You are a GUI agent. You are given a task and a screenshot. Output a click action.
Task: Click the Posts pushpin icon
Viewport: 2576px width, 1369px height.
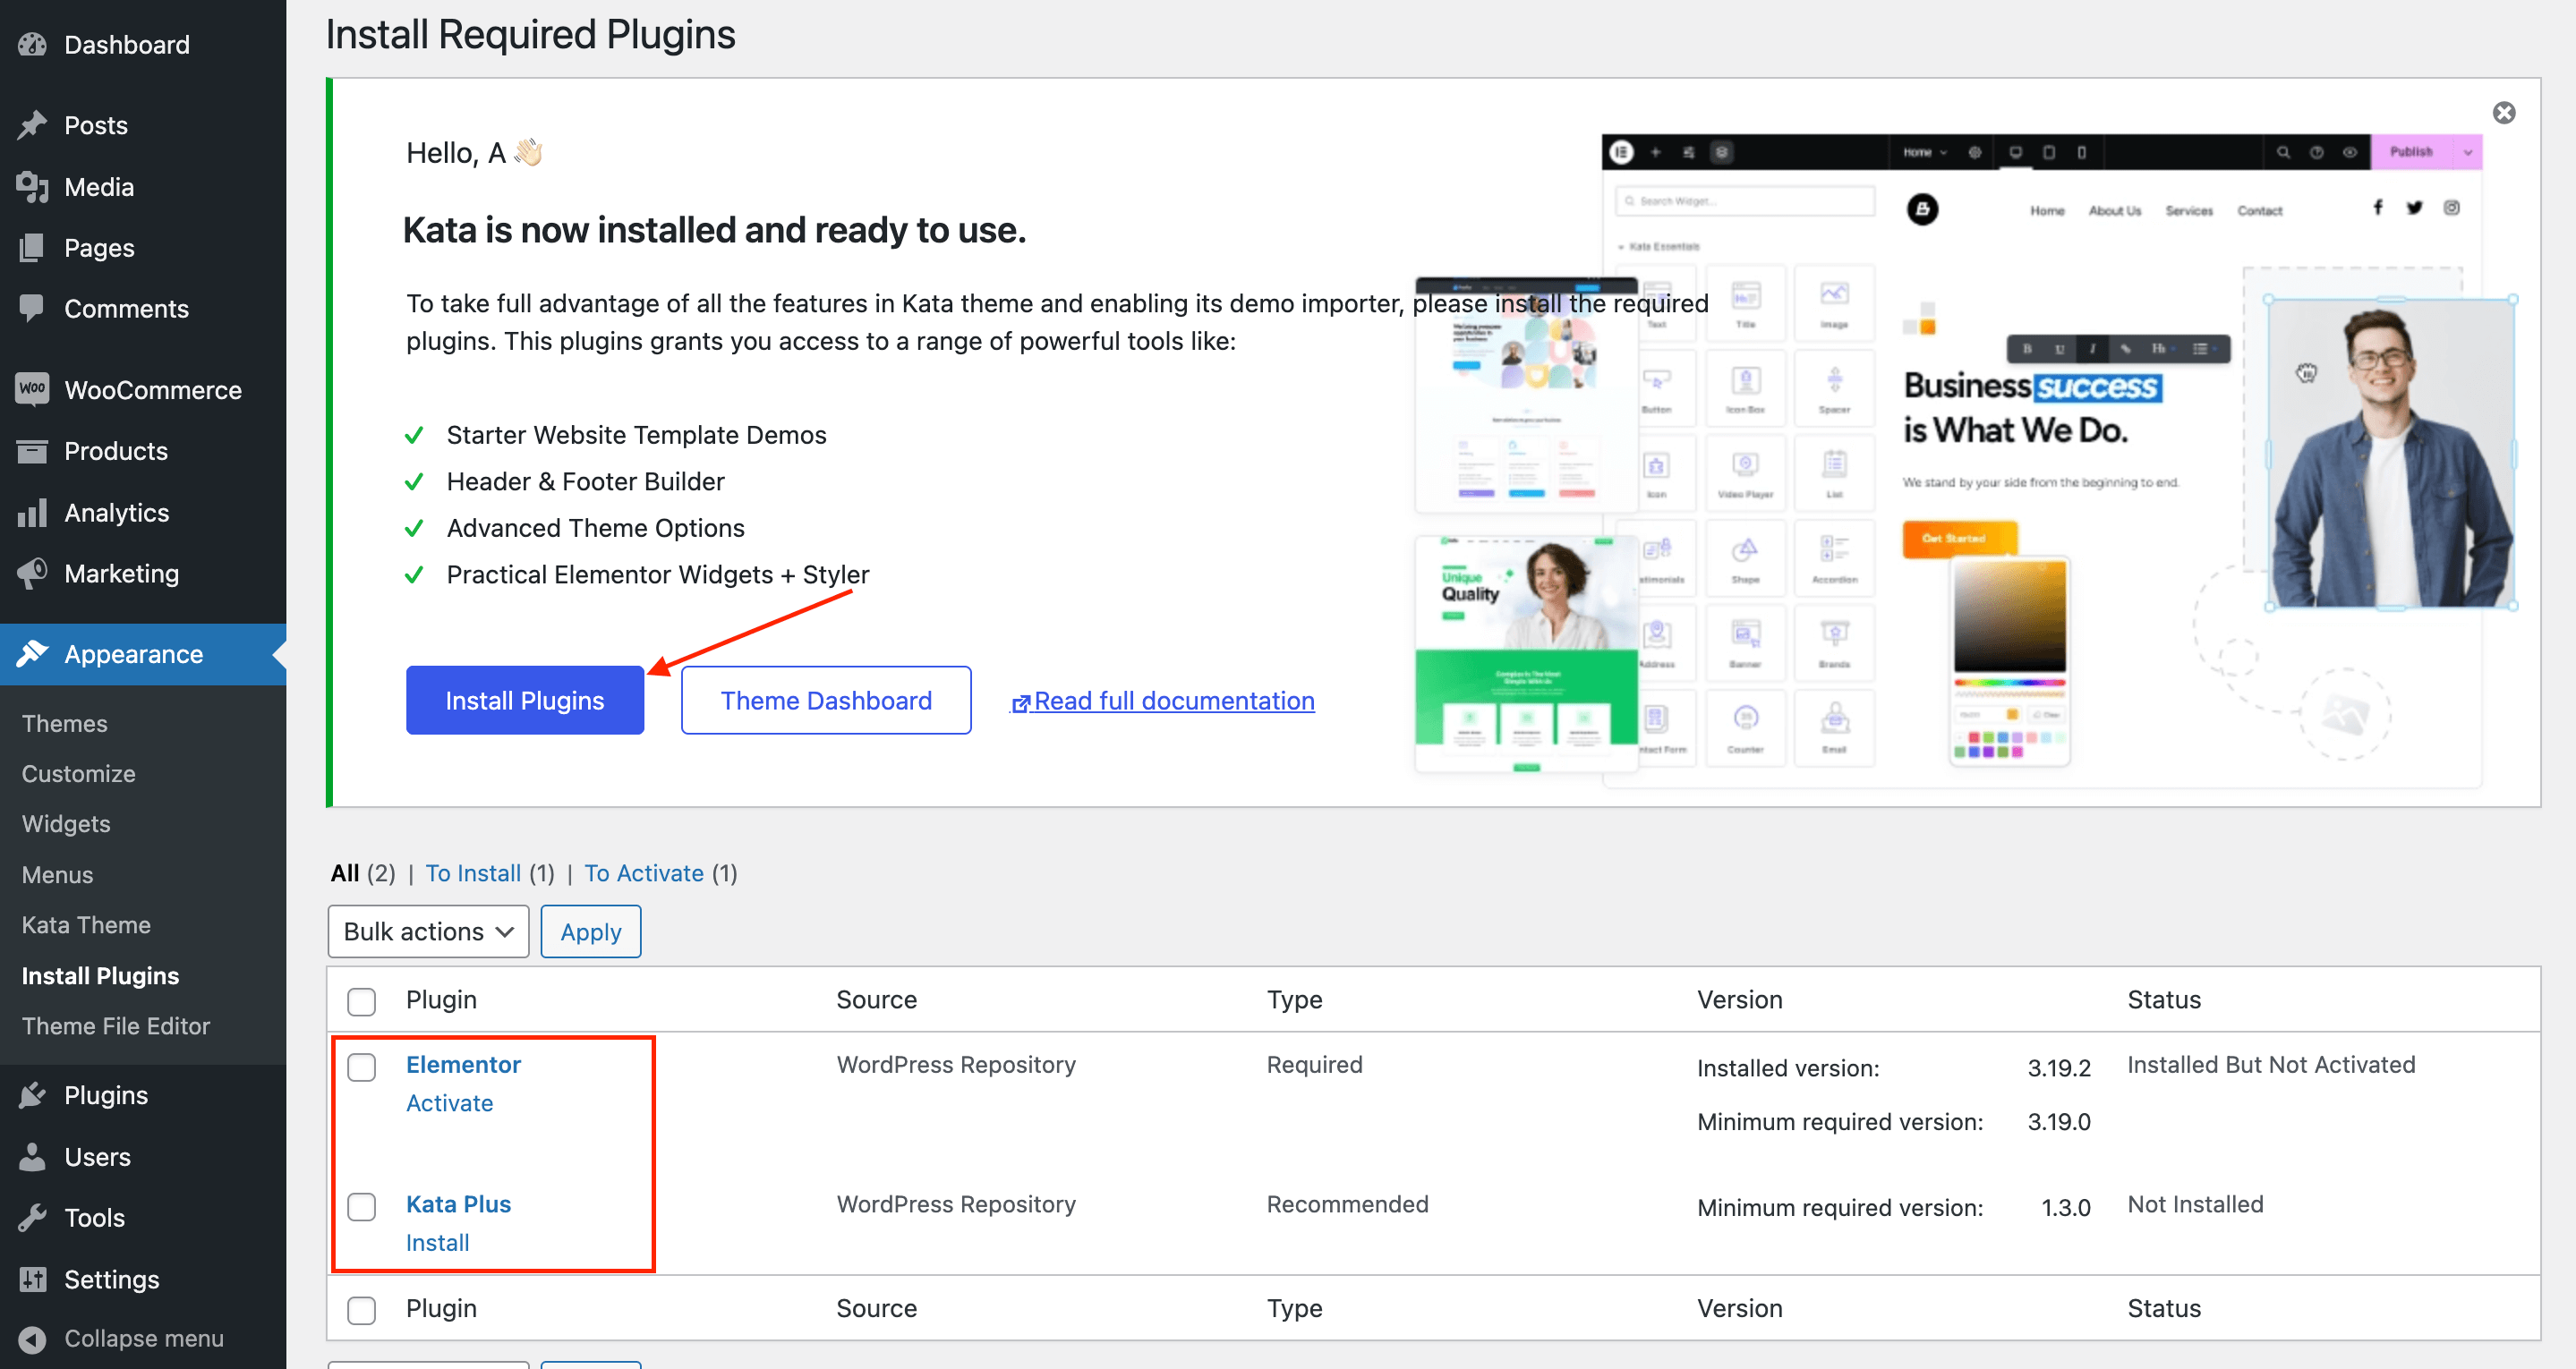coord(32,125)
